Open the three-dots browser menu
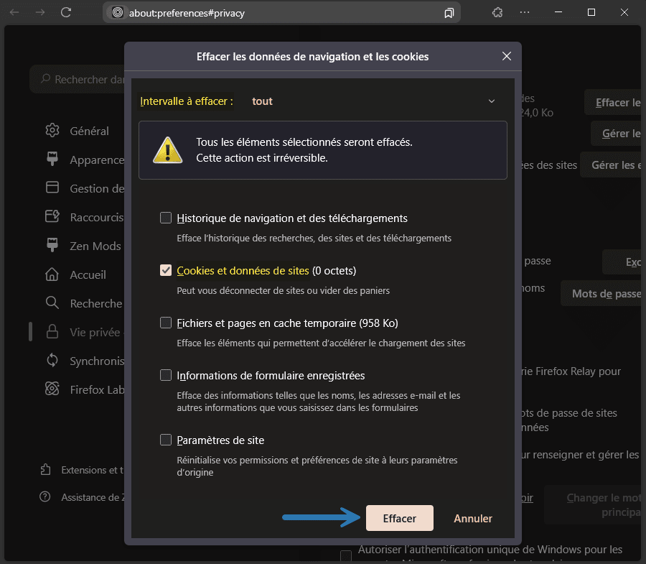The height and width of the screenshot is (564, 646). pyautogui.click(x=525, y=13)
